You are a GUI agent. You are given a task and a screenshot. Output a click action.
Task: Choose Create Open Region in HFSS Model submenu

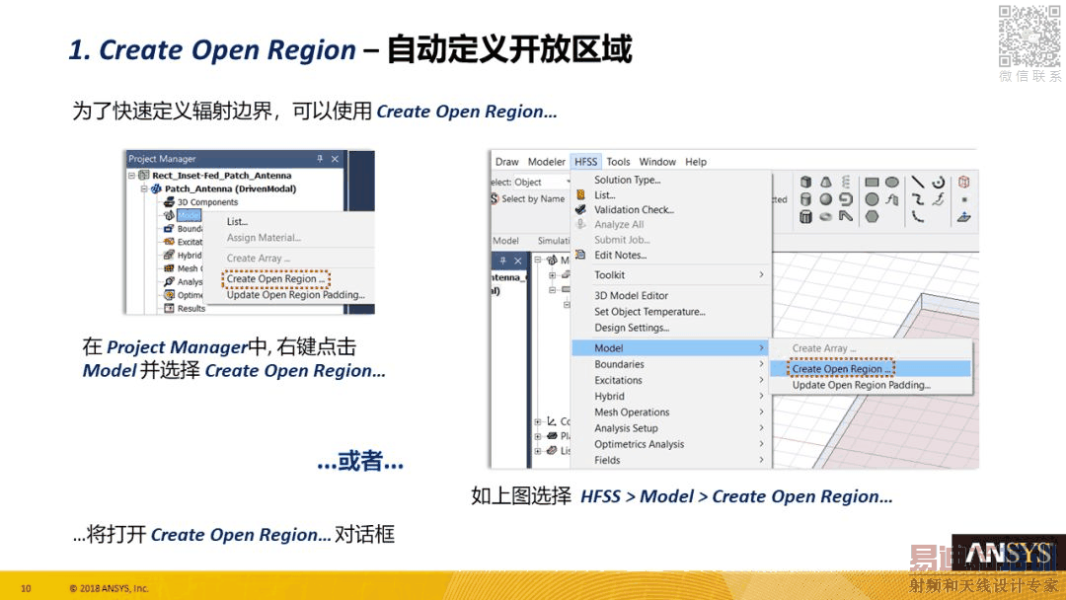[871, 368]
